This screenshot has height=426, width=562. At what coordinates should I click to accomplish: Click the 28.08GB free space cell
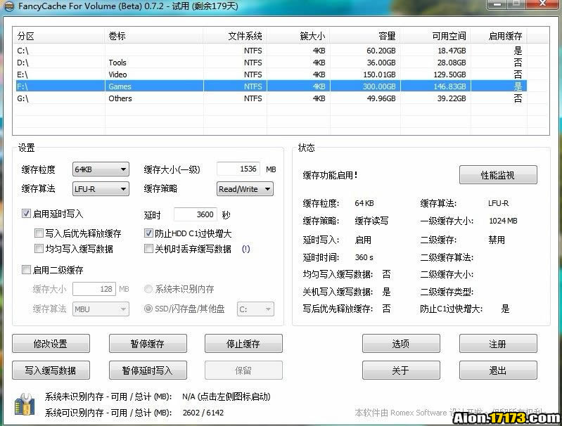click(x=452, y=63)
